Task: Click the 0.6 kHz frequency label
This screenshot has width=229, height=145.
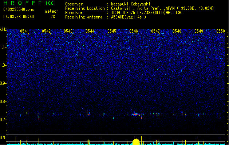Action: (3, 138)
